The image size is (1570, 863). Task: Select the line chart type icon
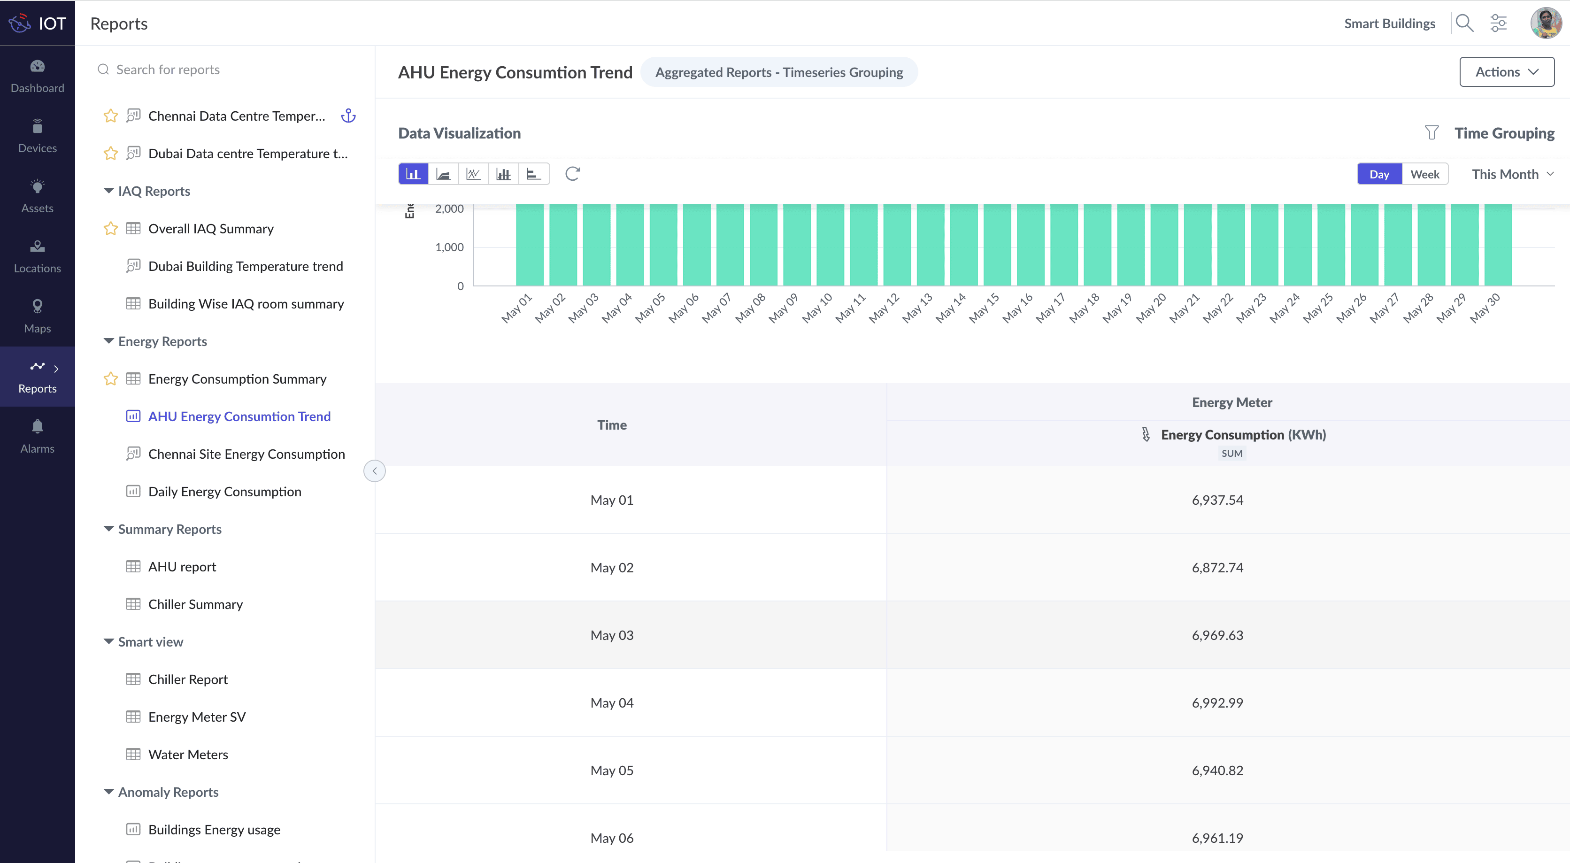(x=473, y=174)
